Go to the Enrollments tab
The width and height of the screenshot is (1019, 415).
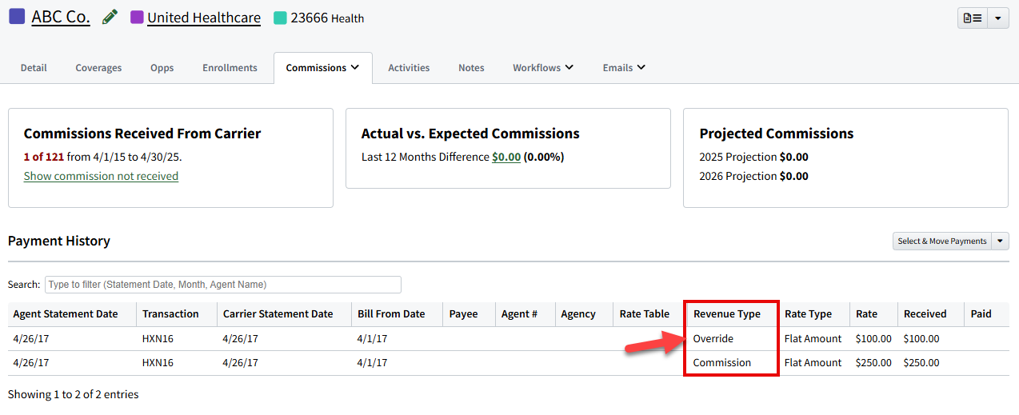point(230,68)
